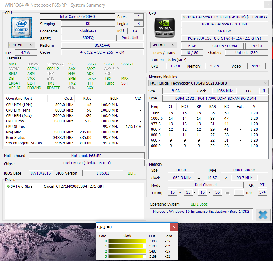Click the BCLK column header
The height and width of the screenshot is (261, 273).
pos(107,98)
